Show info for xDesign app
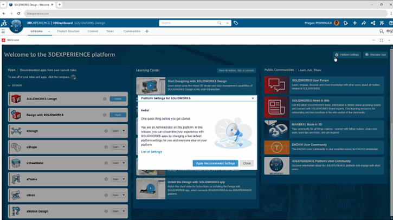The image size is (393, 220). [x=106, y=131]
